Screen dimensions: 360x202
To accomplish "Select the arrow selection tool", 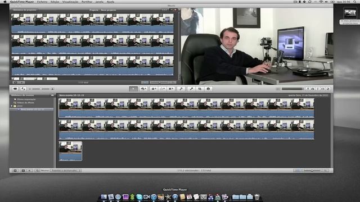I will click(133, 89).
